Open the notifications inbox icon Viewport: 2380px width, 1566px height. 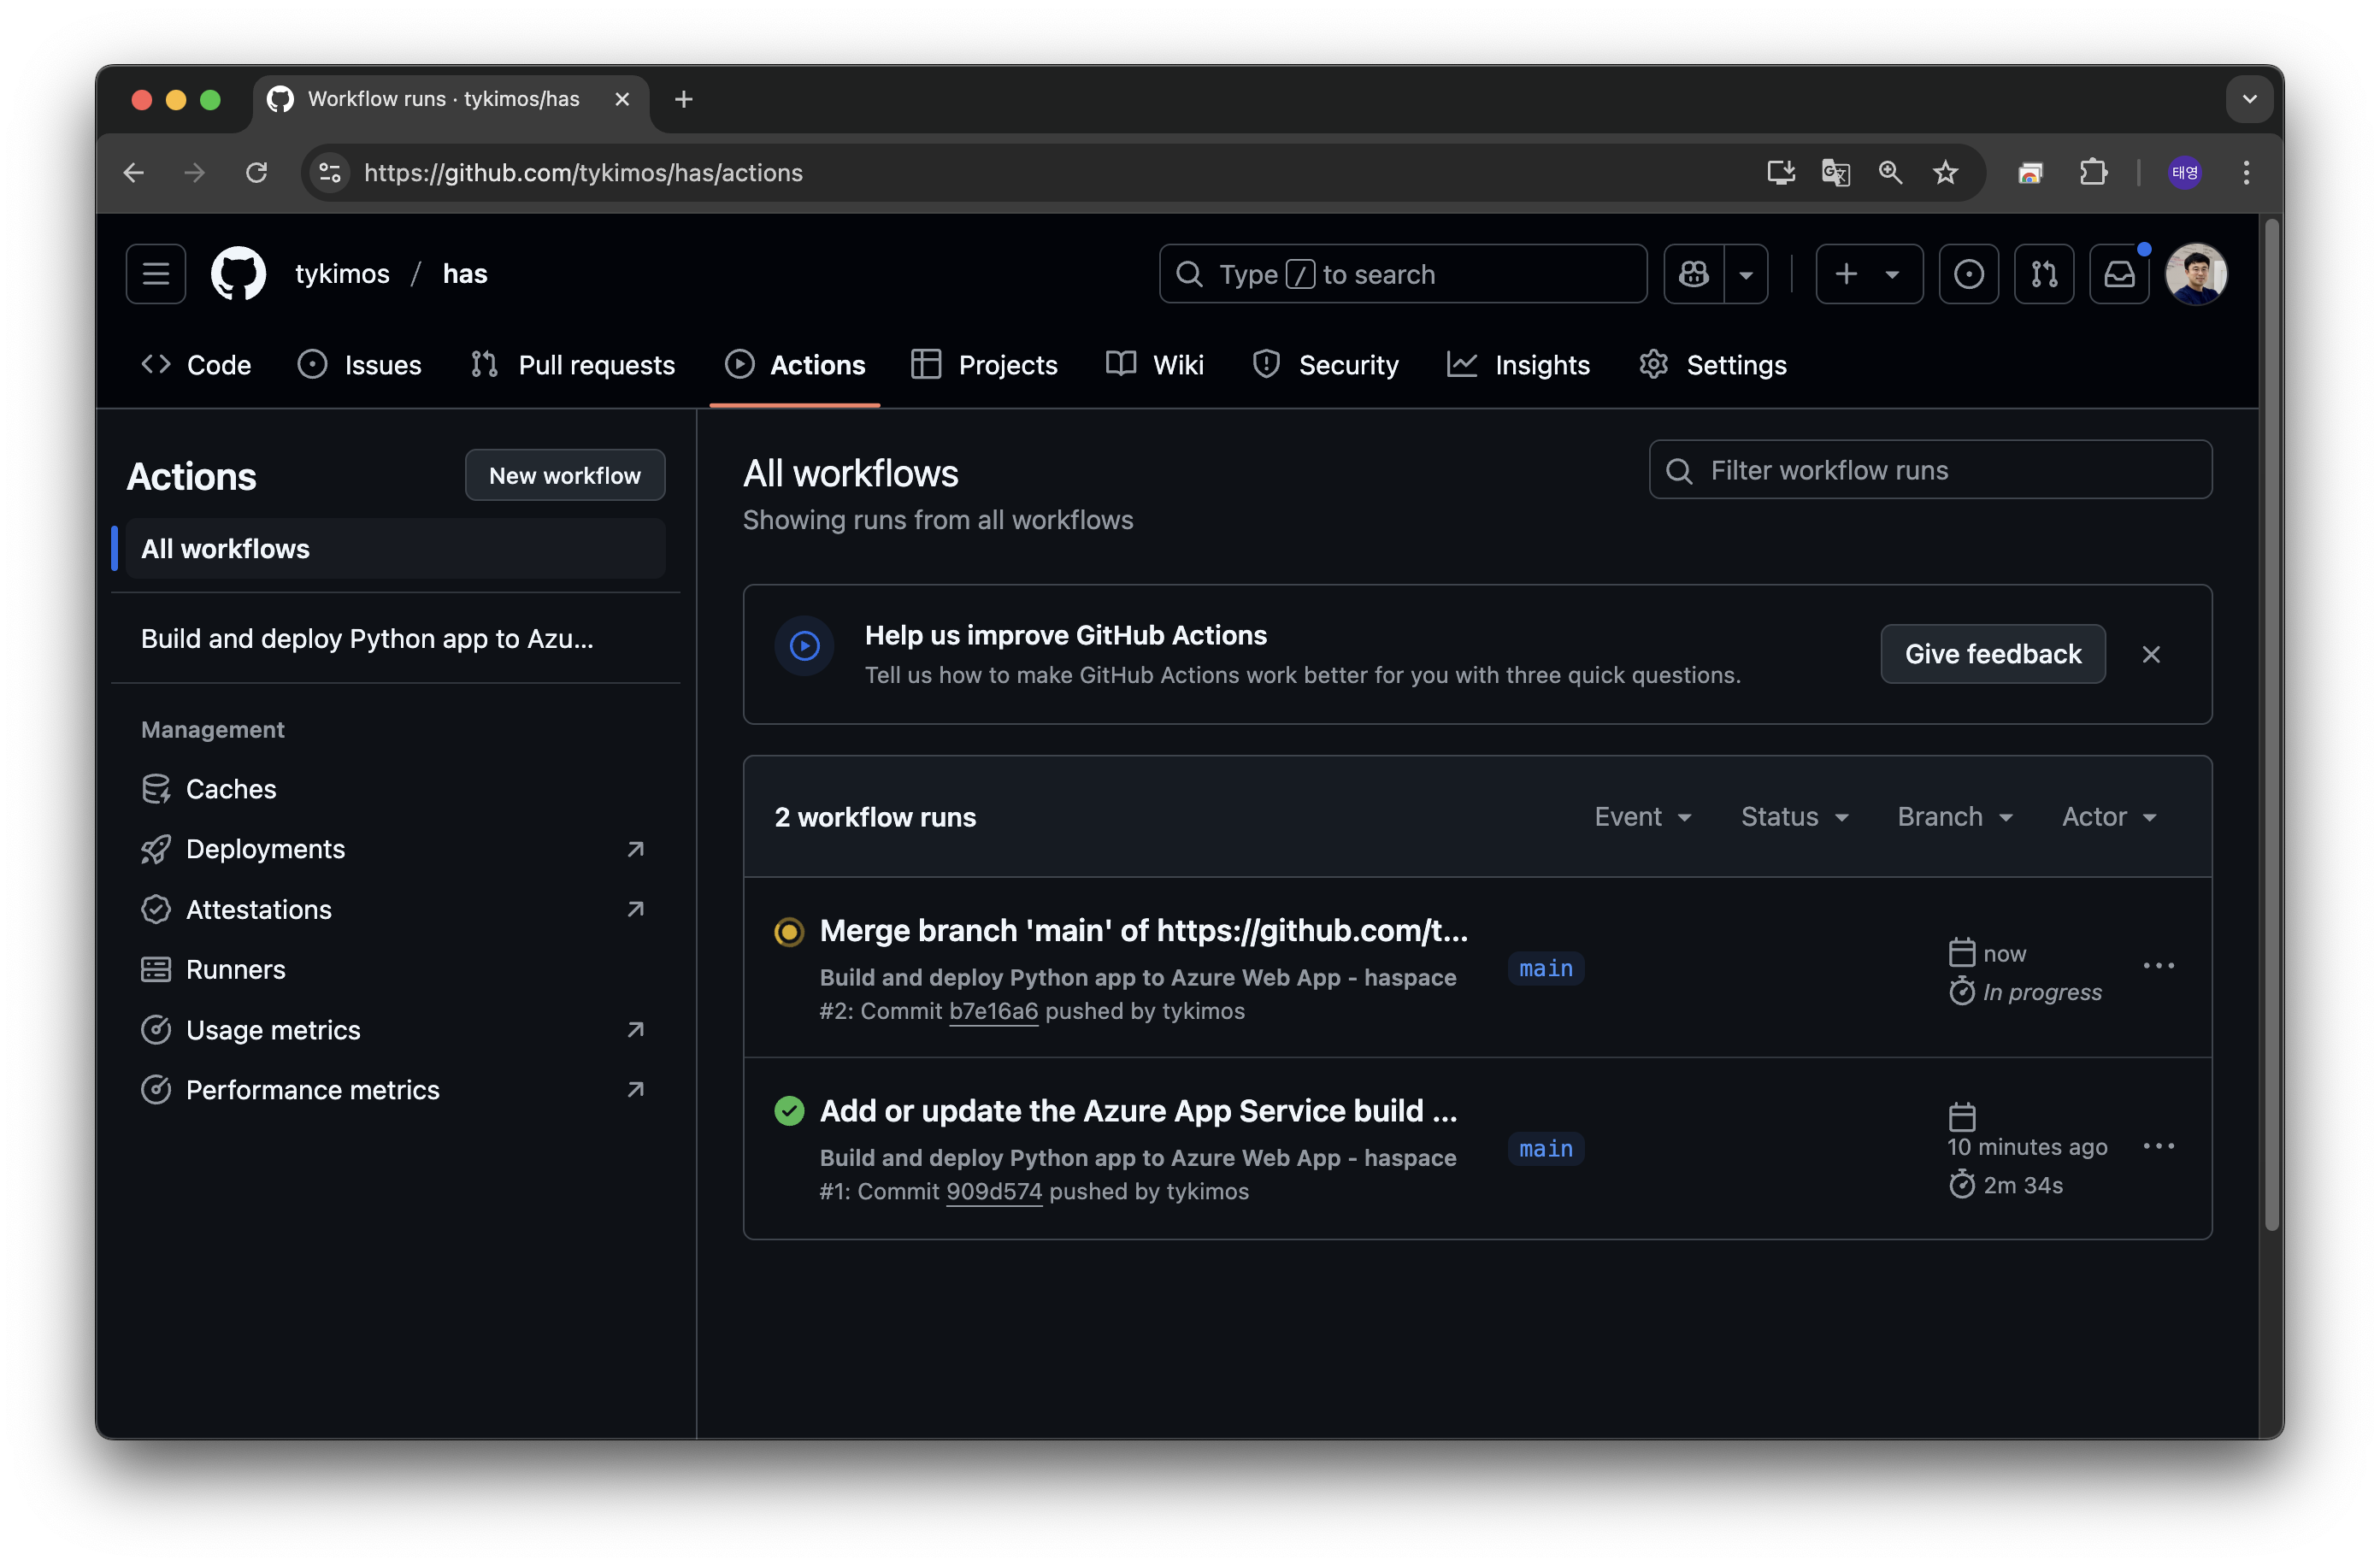pyautogui.click(x=2118, y=274)
